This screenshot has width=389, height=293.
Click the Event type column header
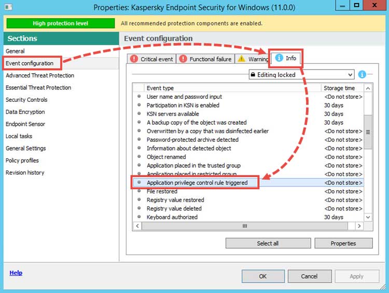[233, 88]
